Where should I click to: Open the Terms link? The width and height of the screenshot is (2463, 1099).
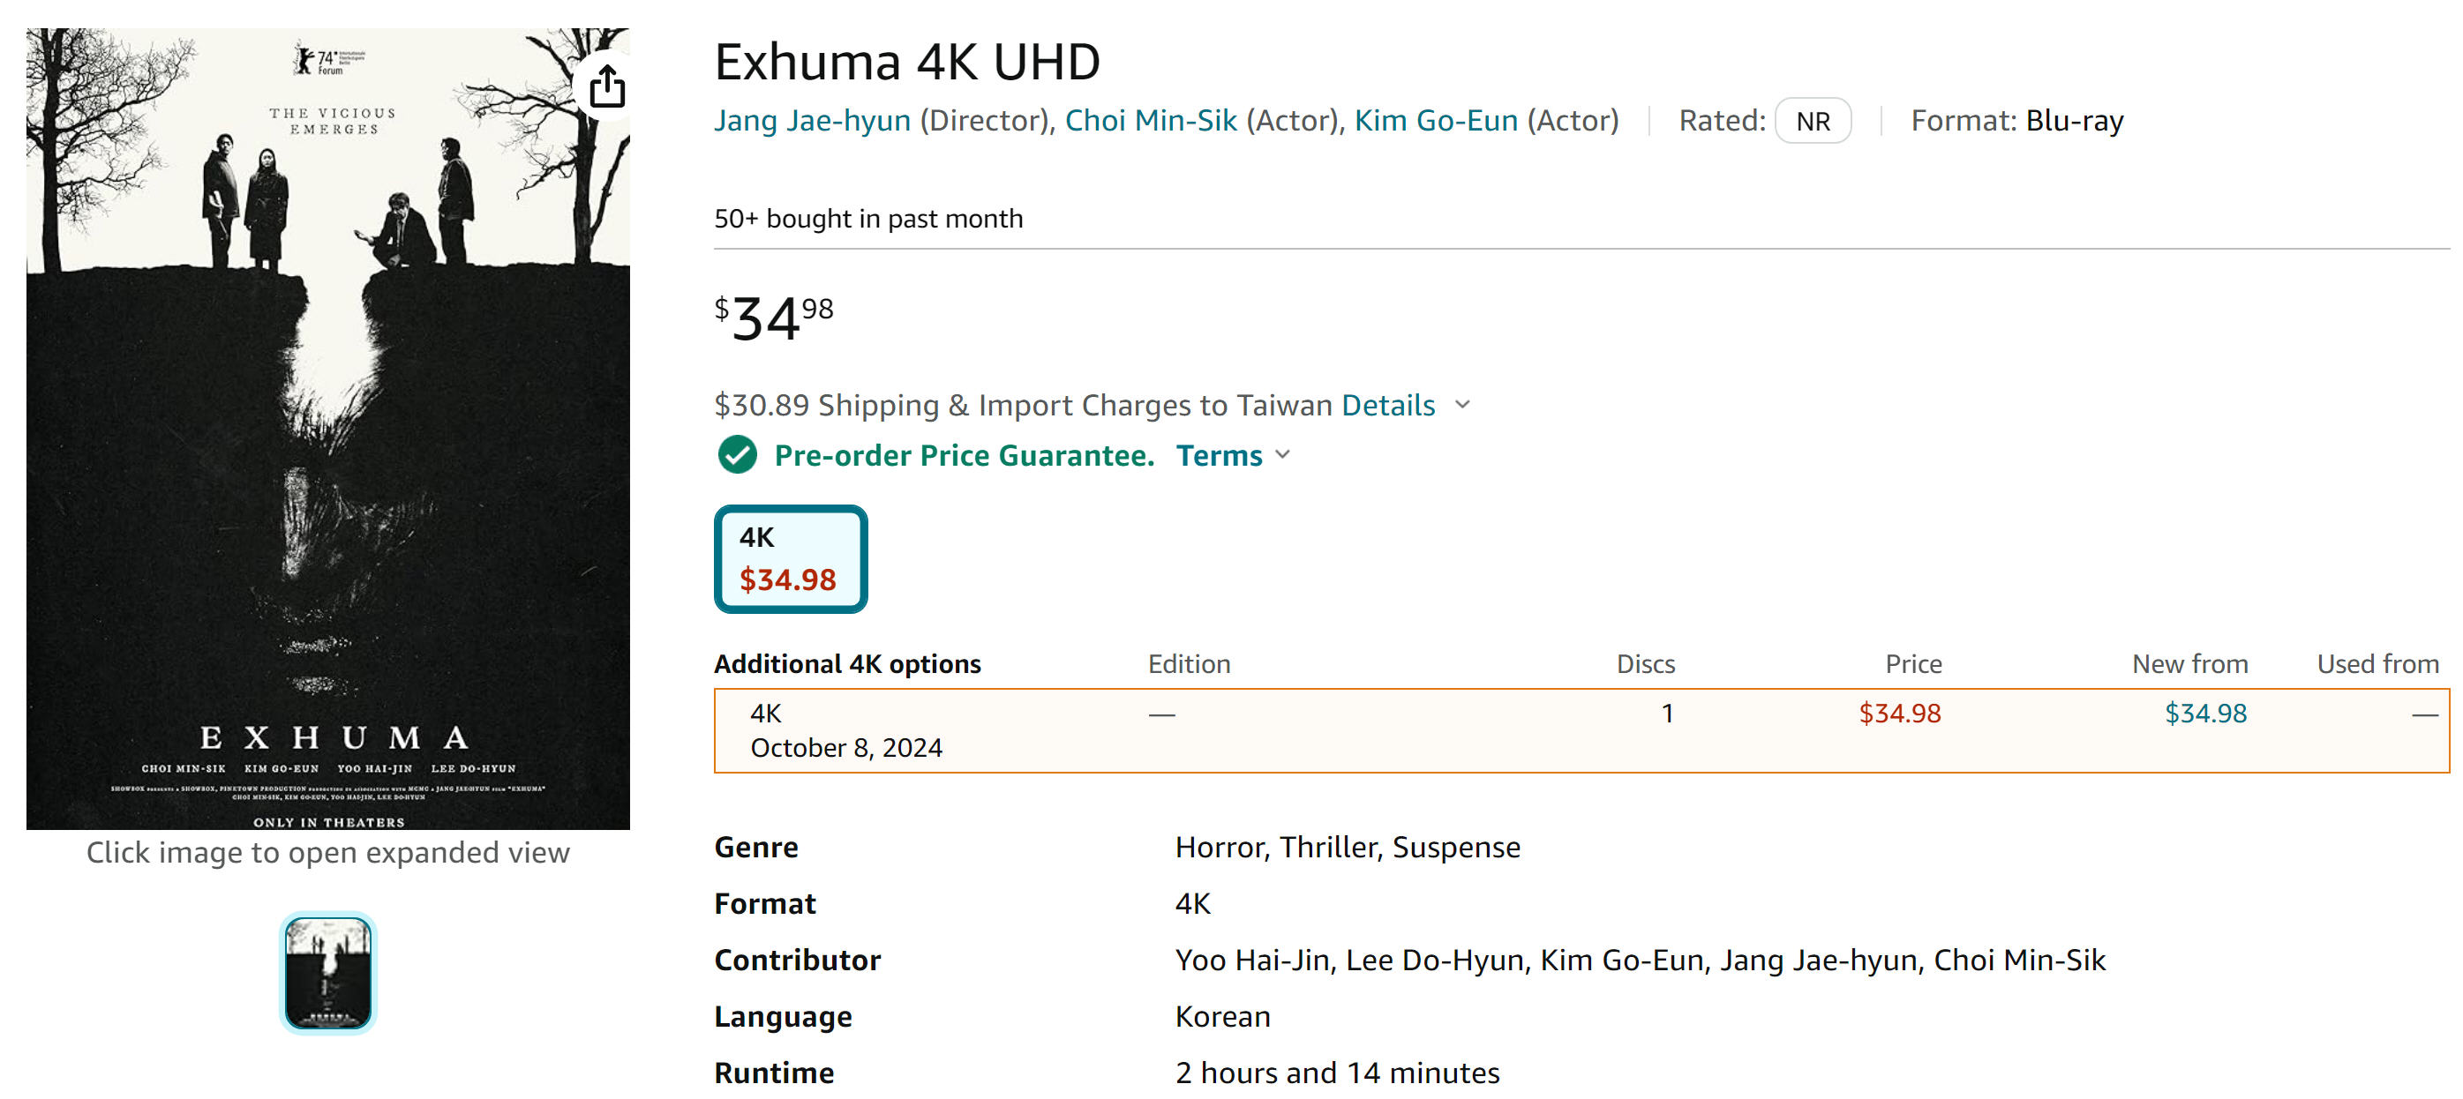1219,456
